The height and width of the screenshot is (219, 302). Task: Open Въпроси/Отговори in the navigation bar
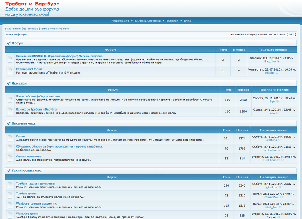(x=148, y=21)
